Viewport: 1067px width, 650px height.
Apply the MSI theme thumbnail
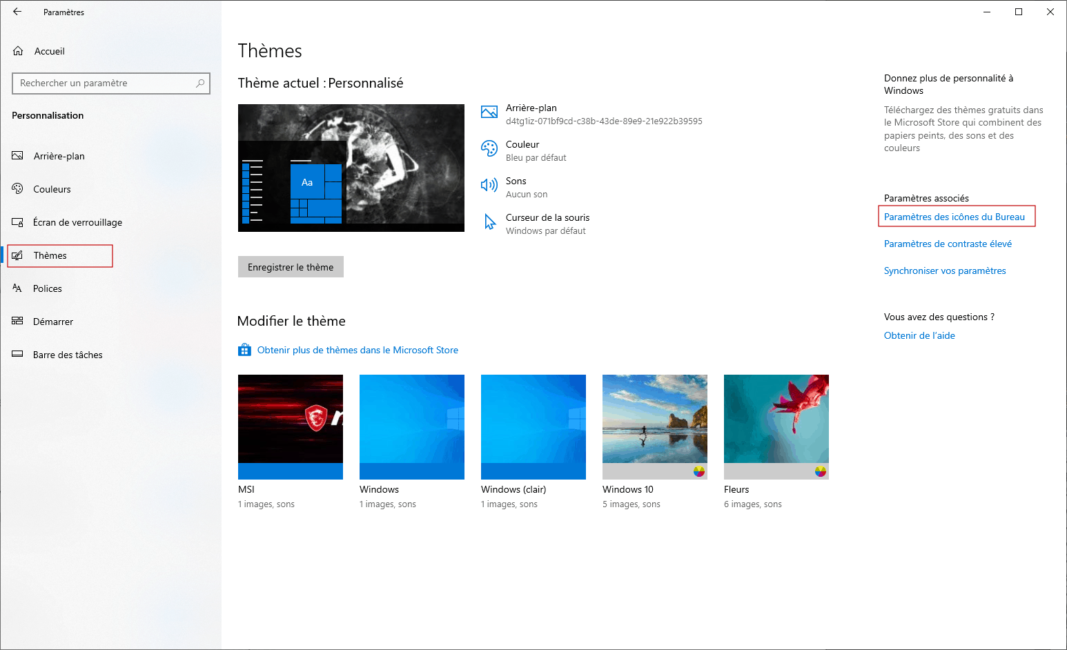pos(291,426)
